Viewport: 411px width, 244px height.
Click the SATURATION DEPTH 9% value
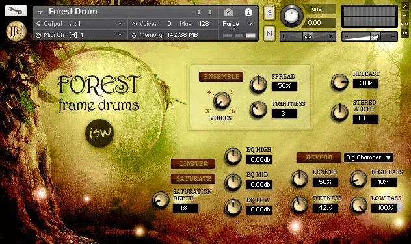pos(185,208)
